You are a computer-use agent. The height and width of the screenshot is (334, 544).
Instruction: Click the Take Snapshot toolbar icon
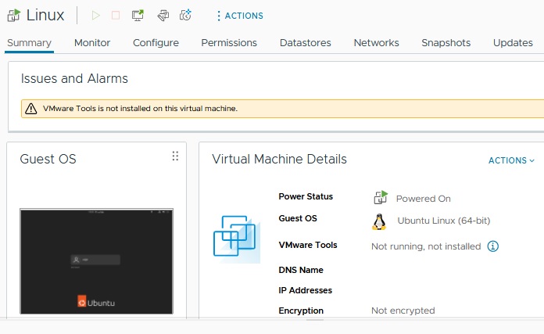(x=185, y=15)
